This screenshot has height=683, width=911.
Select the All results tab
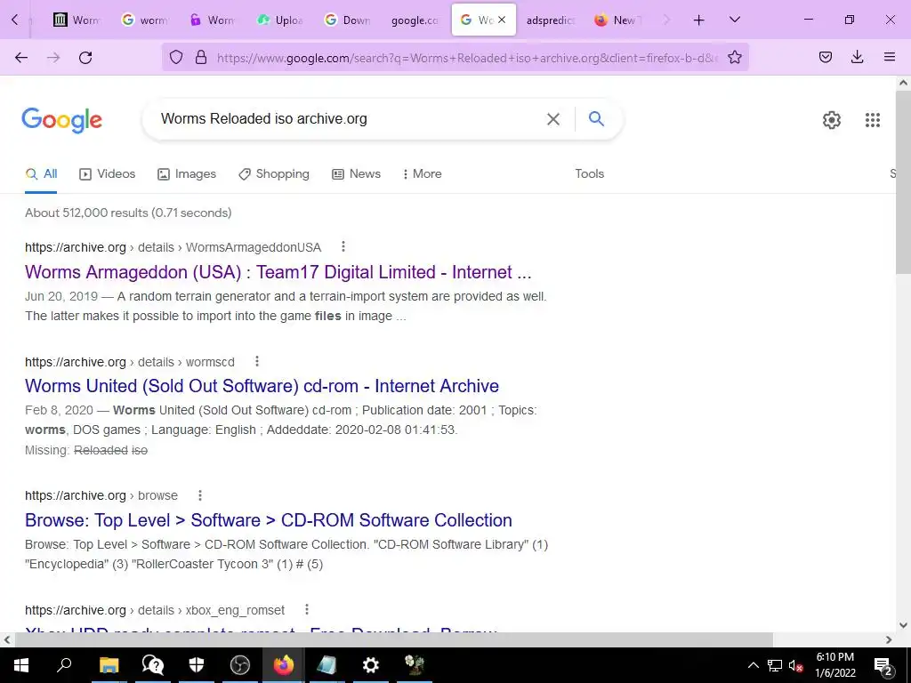[41, 173]
